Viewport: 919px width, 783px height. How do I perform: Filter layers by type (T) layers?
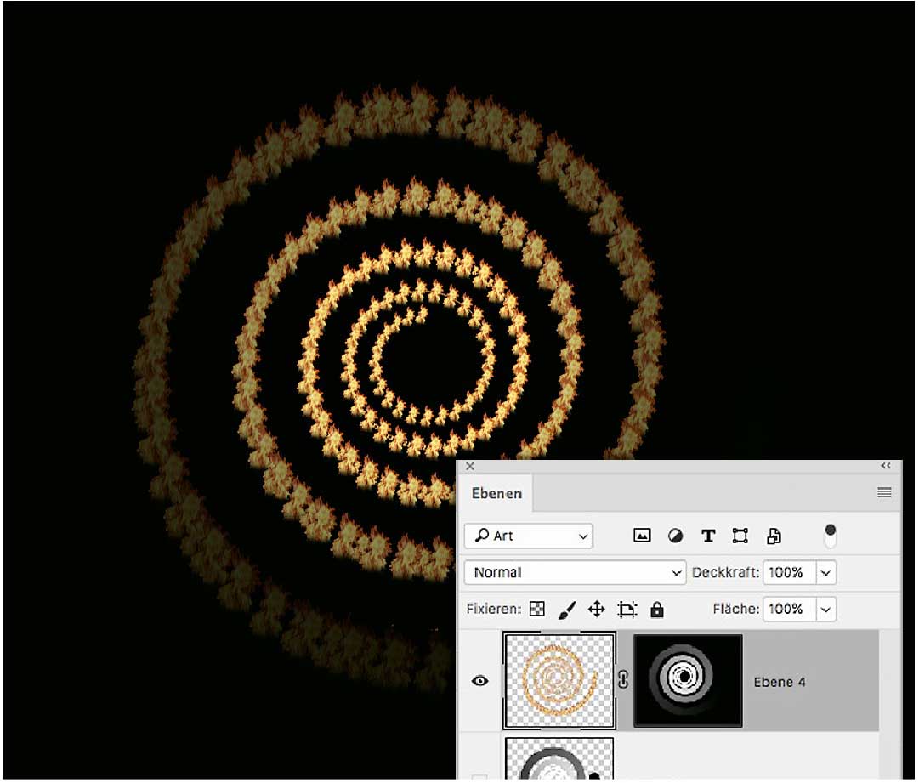pyautogui.click(x=707, y=536)
